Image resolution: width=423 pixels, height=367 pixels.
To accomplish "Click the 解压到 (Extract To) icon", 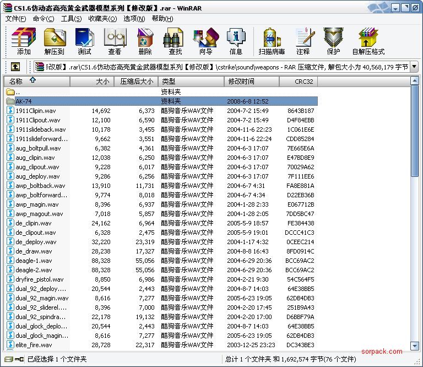I will pyautogui.click(x=54, y=41).
